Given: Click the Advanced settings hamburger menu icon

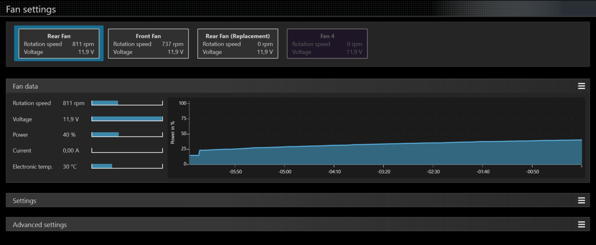Looking at the screenshot, I should click(x=581, y=225).
